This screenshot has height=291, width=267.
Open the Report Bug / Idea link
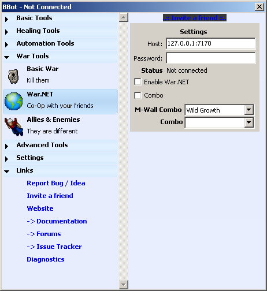[x=56, y=183]
